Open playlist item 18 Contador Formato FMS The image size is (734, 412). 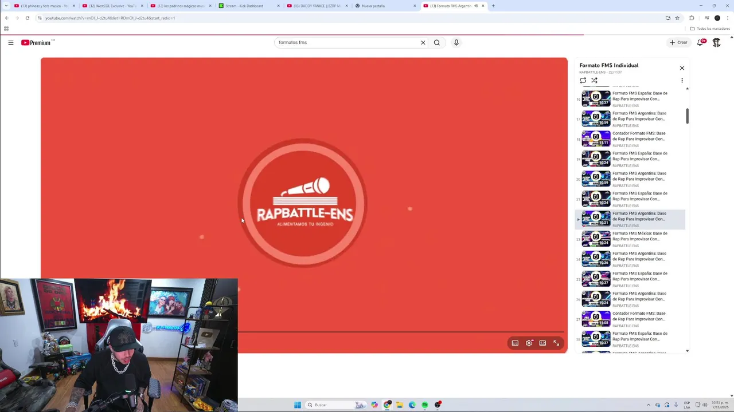coord(631,139)
